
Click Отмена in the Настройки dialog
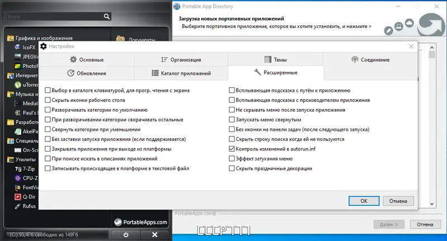(398, 201)
